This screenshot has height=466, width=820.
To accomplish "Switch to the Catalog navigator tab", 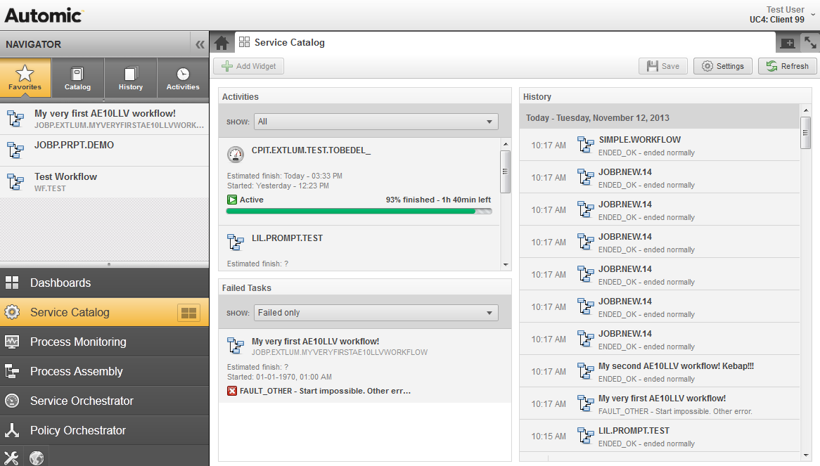I will [77, 78].
